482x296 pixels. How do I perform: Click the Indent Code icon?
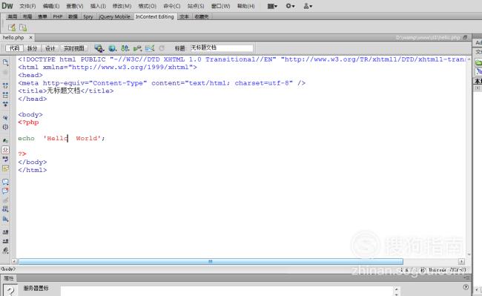pyautogui.click(x=5, y=232)
